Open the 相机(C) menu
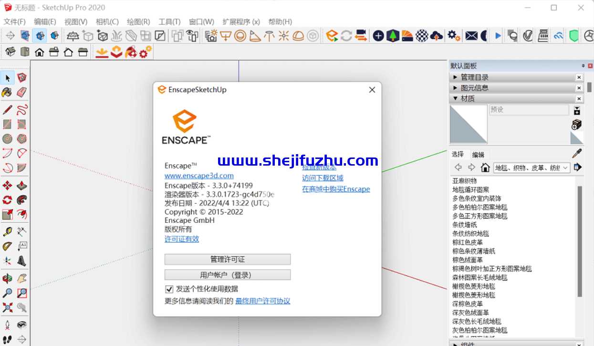The width and height of the screenshot is (594, 346). tap(107, 21)
